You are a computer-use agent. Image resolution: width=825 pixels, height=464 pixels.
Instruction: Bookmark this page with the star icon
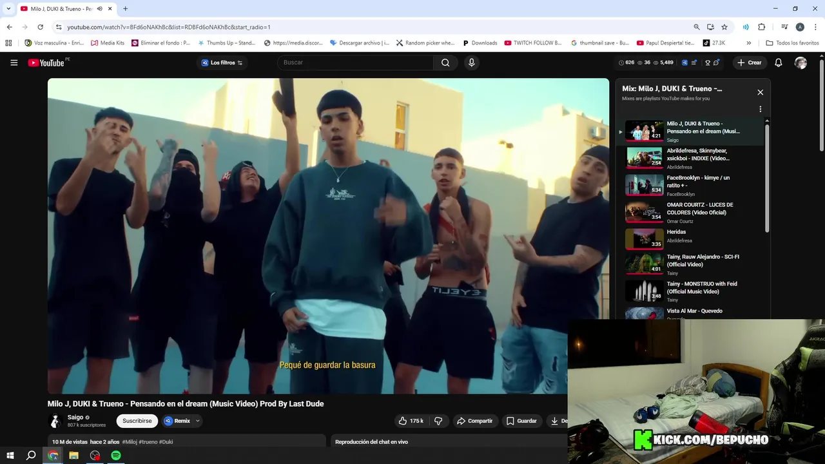(x=724, y=27)
